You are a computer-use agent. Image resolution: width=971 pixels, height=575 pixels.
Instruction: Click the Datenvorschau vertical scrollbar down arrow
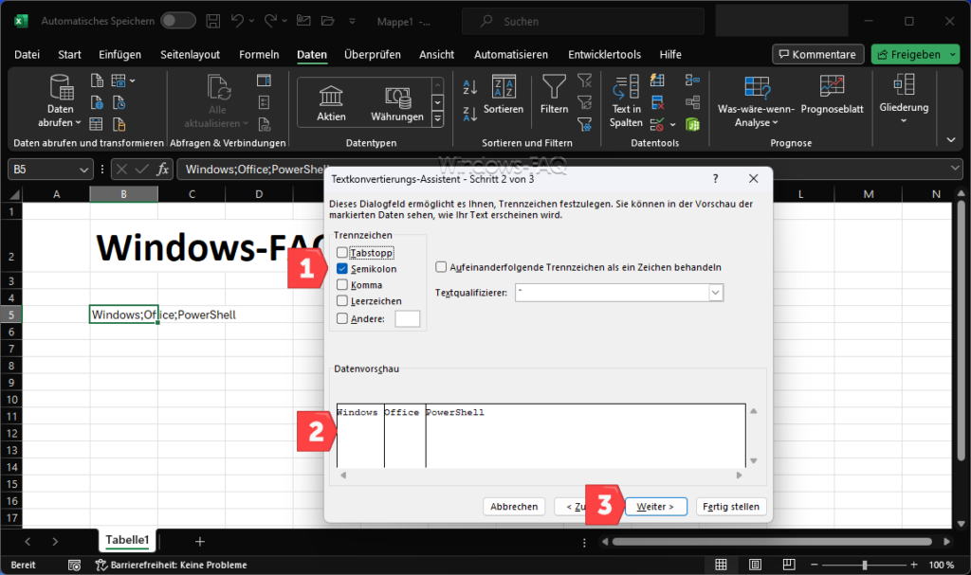tap(754, 460)
